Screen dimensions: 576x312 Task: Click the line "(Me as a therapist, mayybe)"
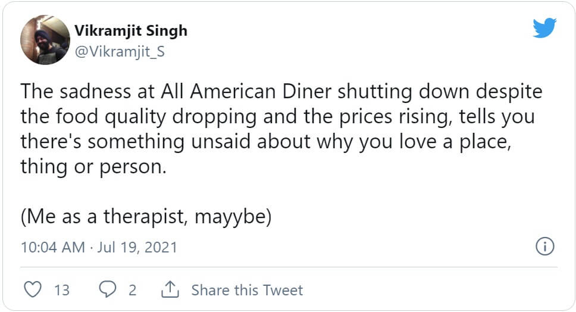[146, 217]
